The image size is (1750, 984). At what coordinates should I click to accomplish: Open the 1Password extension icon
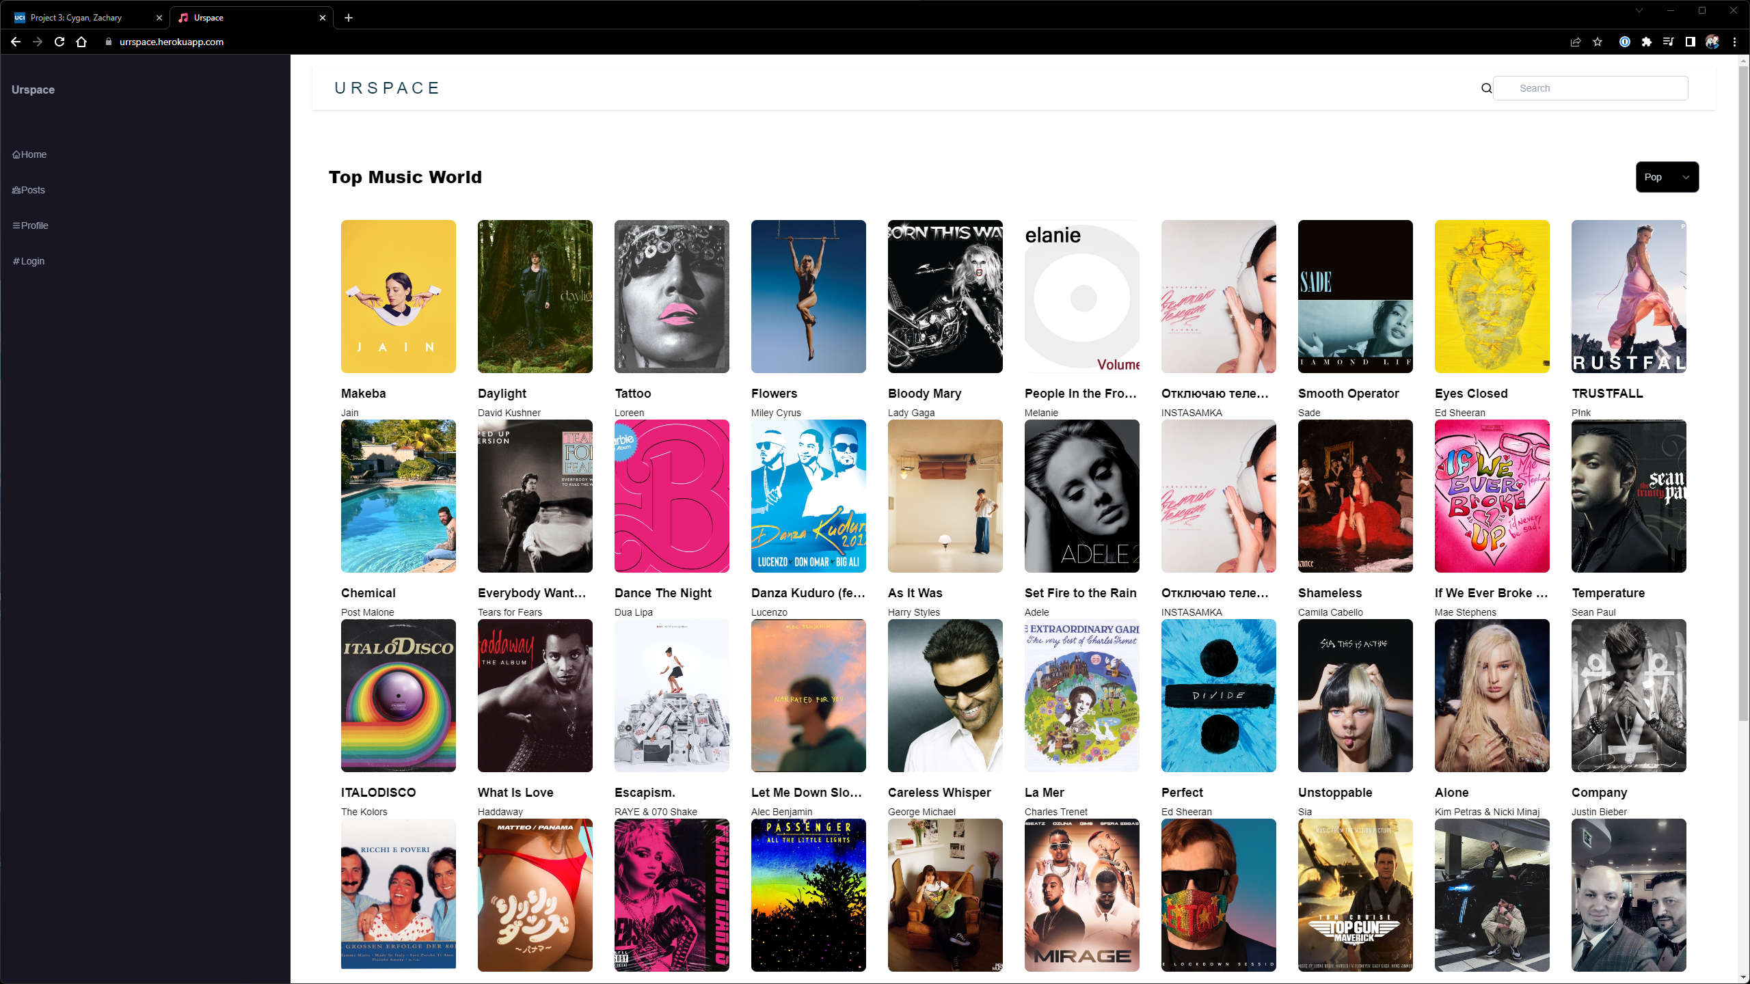(x=1625, y=42)
